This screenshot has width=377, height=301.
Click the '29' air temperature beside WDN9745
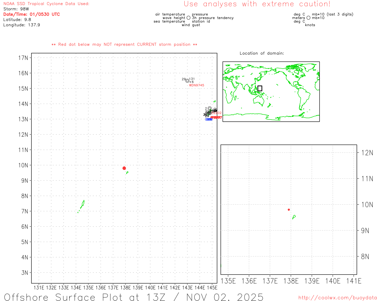(183, 79)
